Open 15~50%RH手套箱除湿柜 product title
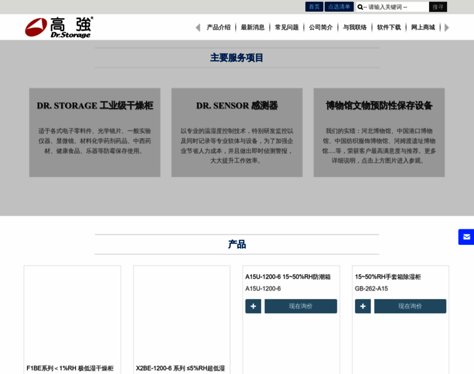 [388, 277]
